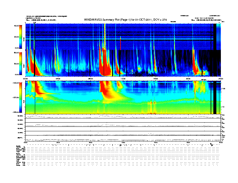This screenshot has width=238, height=183.
Task: Click the 12:00 tick label under RAD1 spectrogram
Action: 123,79
